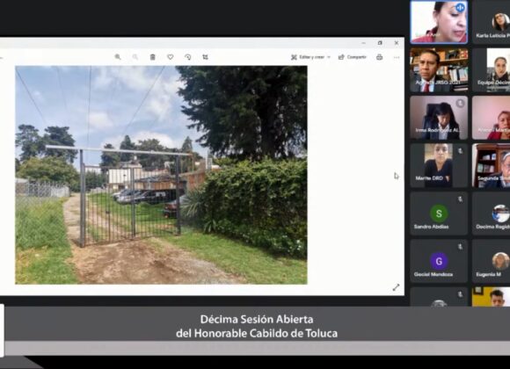Click the speaking indicator on active speaker tile

(460, 8)
